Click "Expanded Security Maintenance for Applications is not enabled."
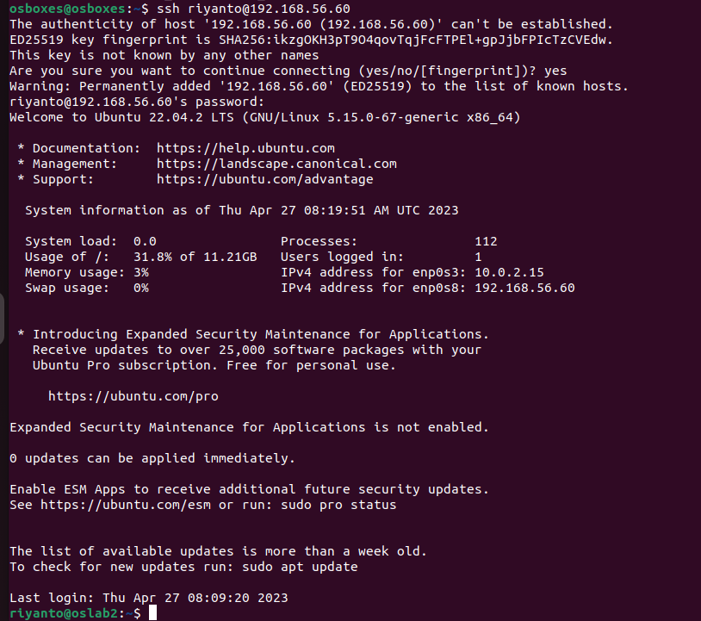This screenshot has height=621, width=701. [250, 427]
